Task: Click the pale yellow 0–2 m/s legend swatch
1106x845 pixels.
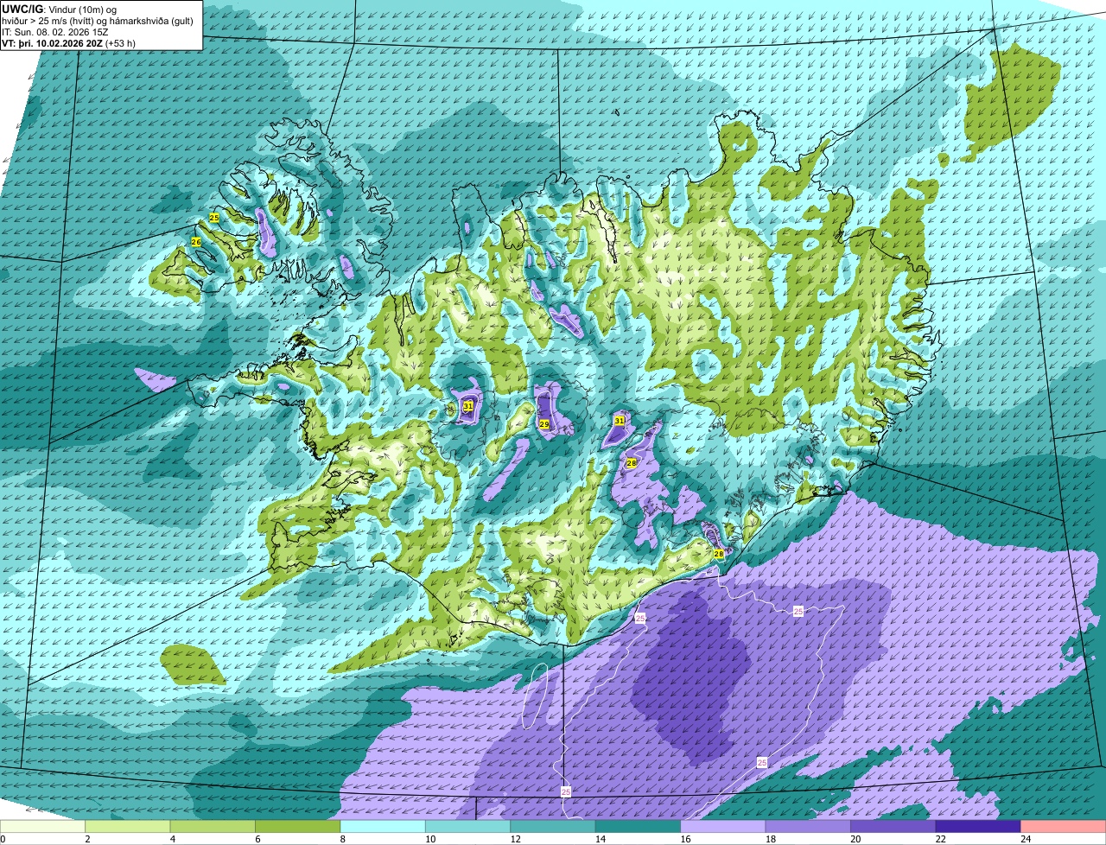Action: 42,826
